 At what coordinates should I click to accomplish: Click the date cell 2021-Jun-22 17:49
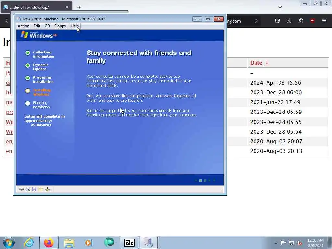coord(275,102)
